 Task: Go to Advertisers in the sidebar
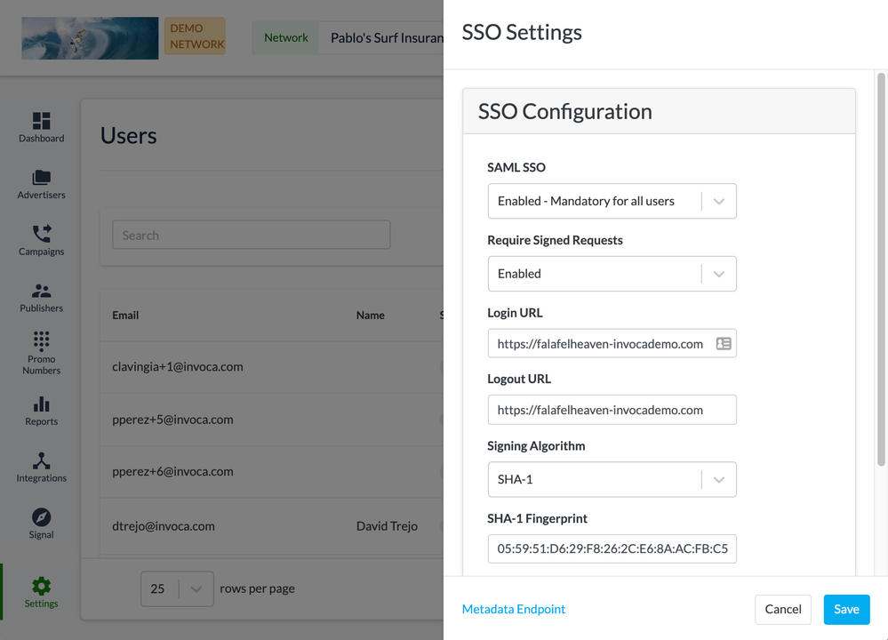[x=41, y=178]
